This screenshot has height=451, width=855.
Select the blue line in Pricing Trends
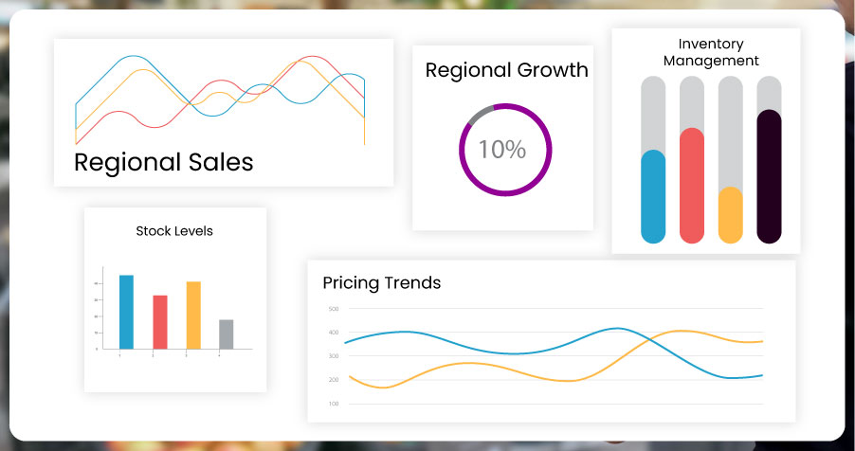pyautogui.click(x=408, y=333)
